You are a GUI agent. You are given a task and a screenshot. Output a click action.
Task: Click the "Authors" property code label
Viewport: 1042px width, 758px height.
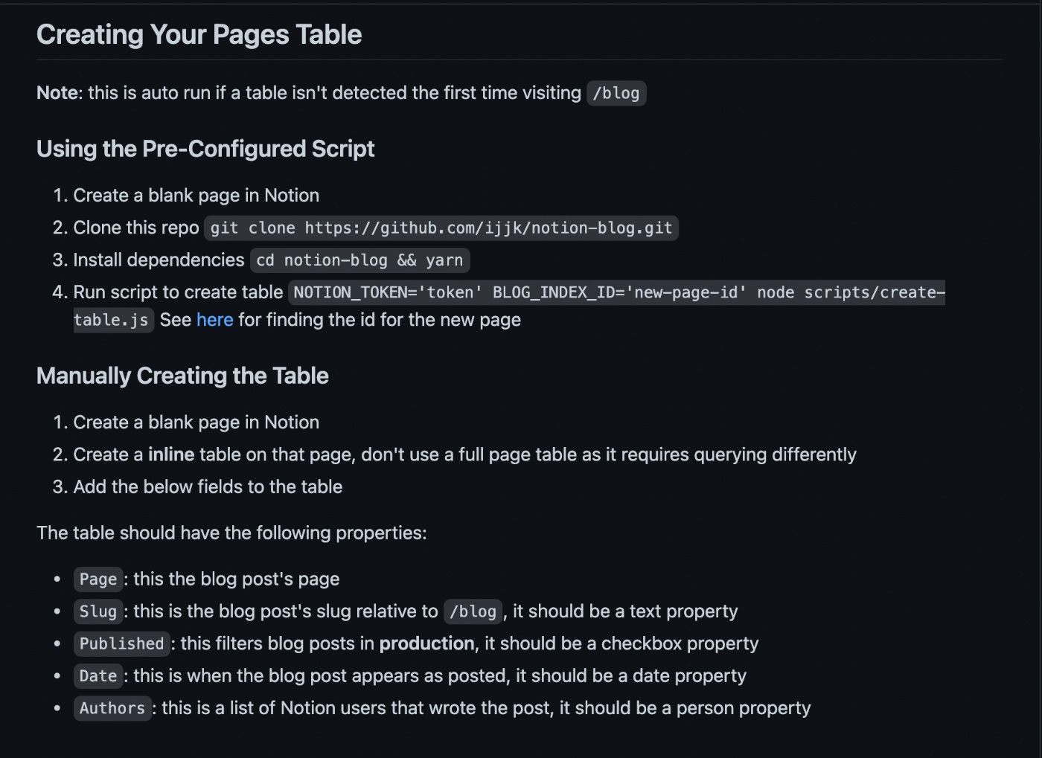click(x=112, y=708)
